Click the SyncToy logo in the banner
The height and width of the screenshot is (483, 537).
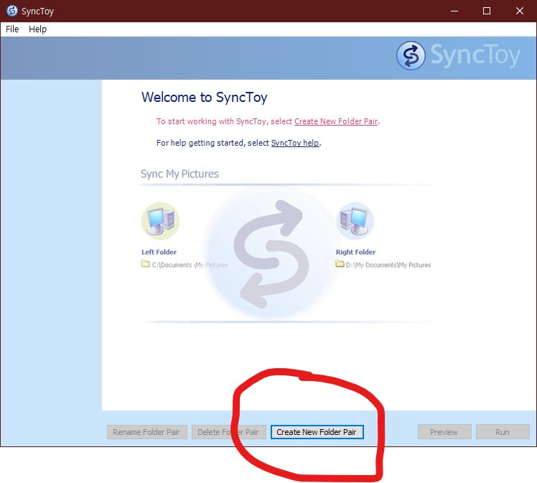[458, 55]
